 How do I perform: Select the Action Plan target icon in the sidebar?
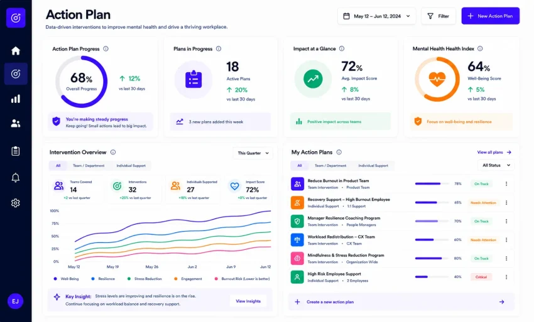click(16, 73)
